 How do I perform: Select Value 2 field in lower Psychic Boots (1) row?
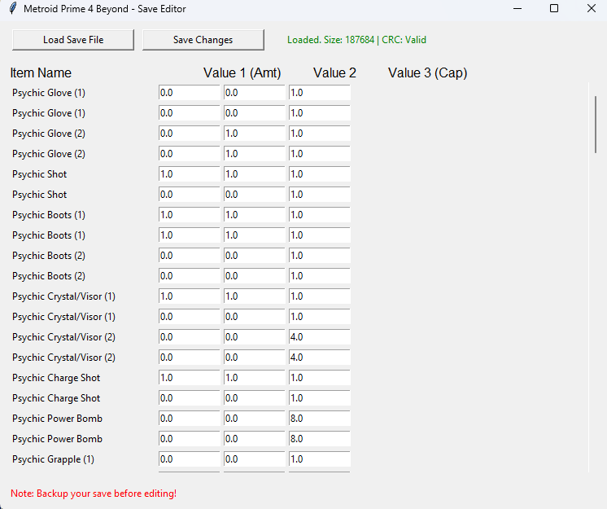(x=254, y=235)
